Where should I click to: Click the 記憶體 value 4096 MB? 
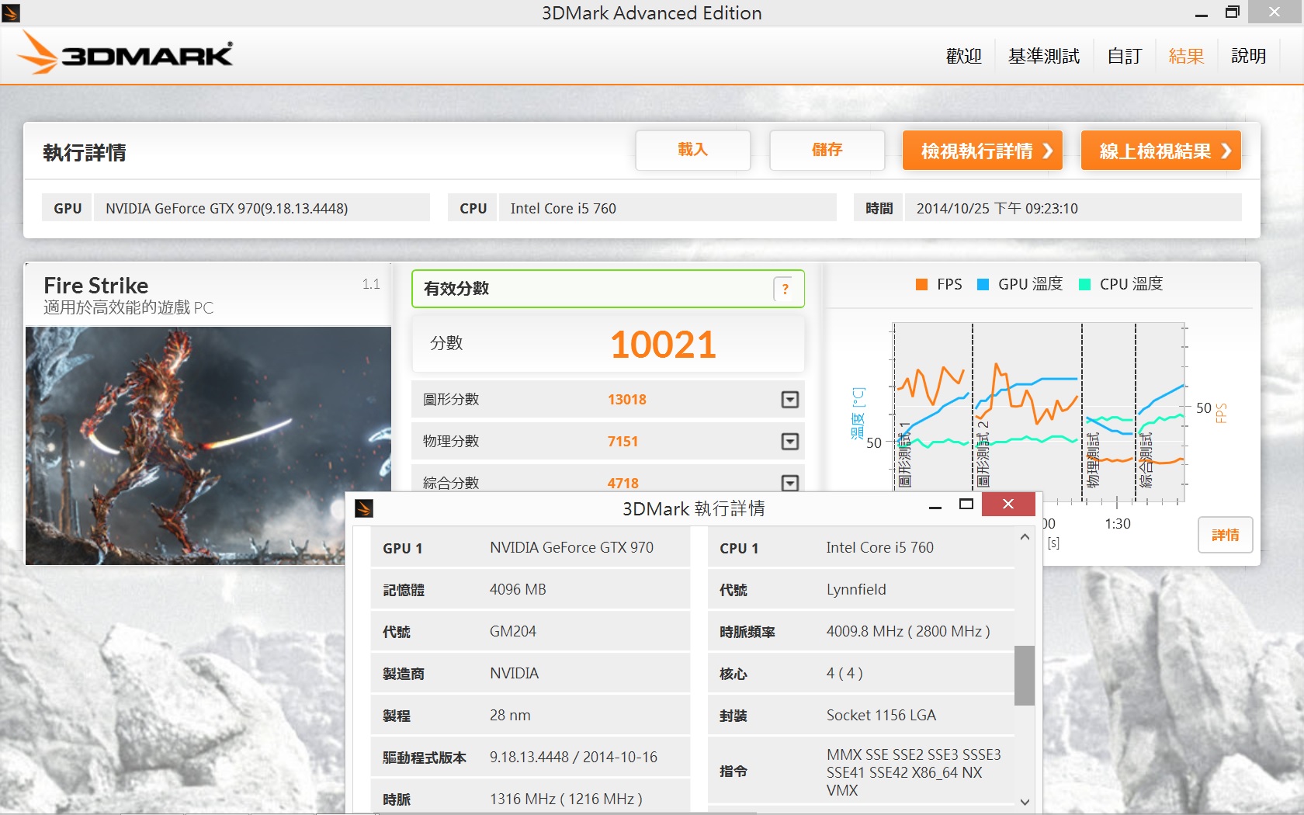point(518,590)
